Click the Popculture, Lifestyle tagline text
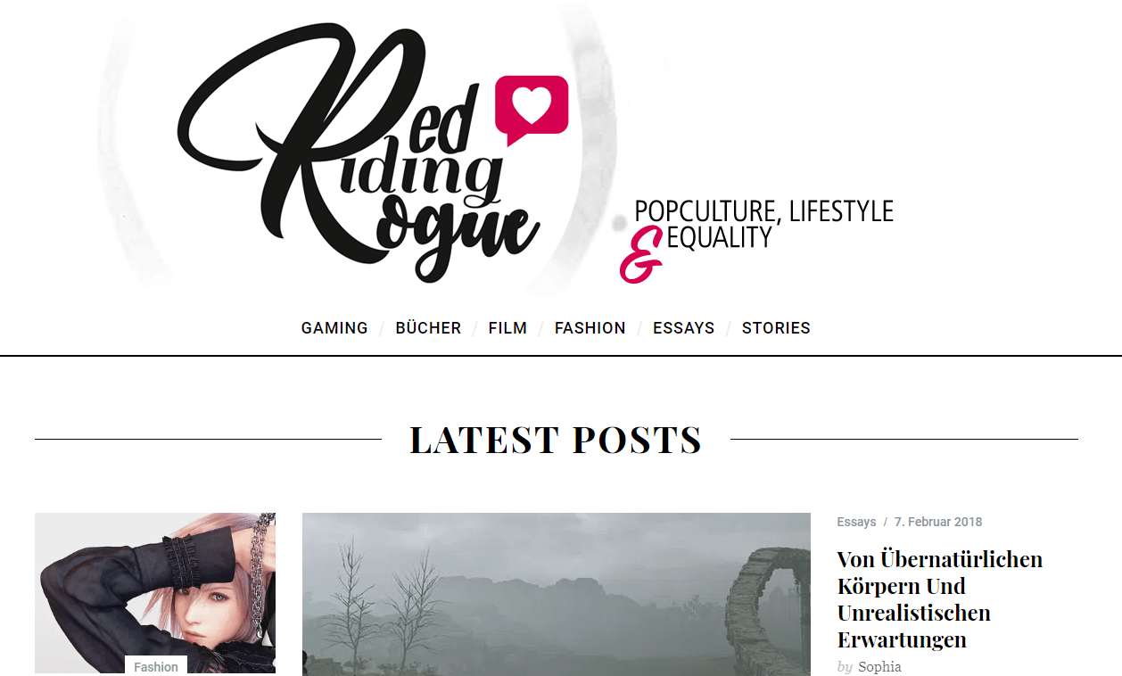Screen dimensions: 1122x676 pos(763,211)
